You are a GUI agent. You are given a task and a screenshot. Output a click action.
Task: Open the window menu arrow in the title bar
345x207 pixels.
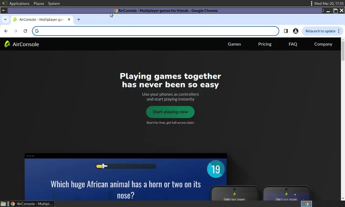[3, 11]
